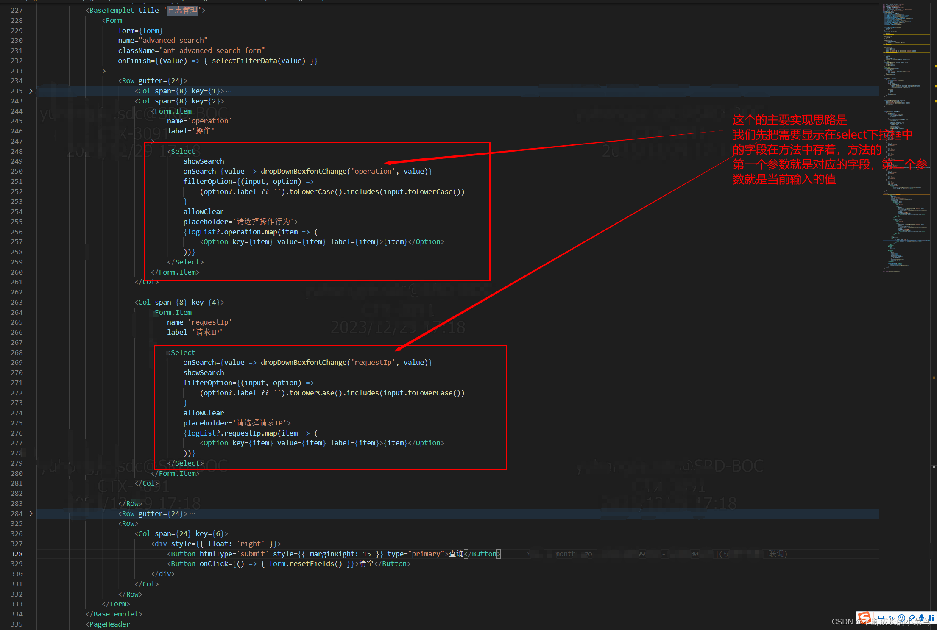Image resolution: width=937 pixels, height=630 pixels.
Task: Toggle Chinese/English mode on IME bar
Action: click(x=881, y=618)
